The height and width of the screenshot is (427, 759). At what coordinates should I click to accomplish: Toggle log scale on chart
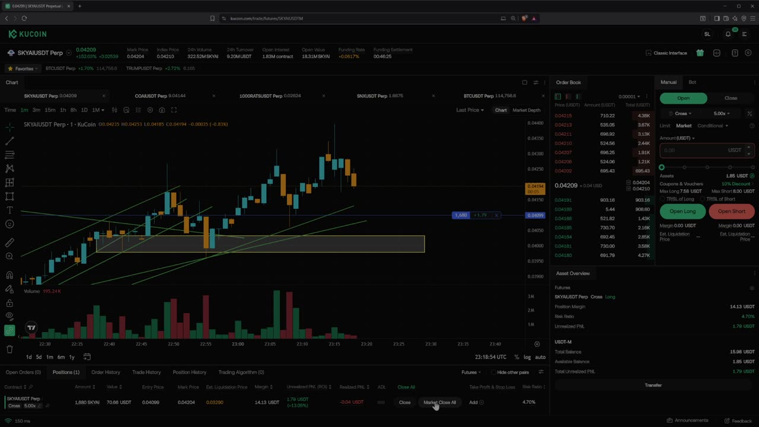tap(527, 357)
